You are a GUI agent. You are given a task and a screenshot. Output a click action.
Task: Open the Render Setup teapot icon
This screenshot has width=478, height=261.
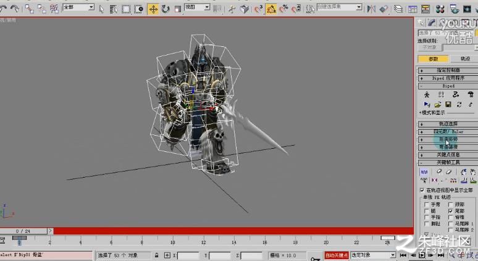pyautogui.click(x=454, y=9)
